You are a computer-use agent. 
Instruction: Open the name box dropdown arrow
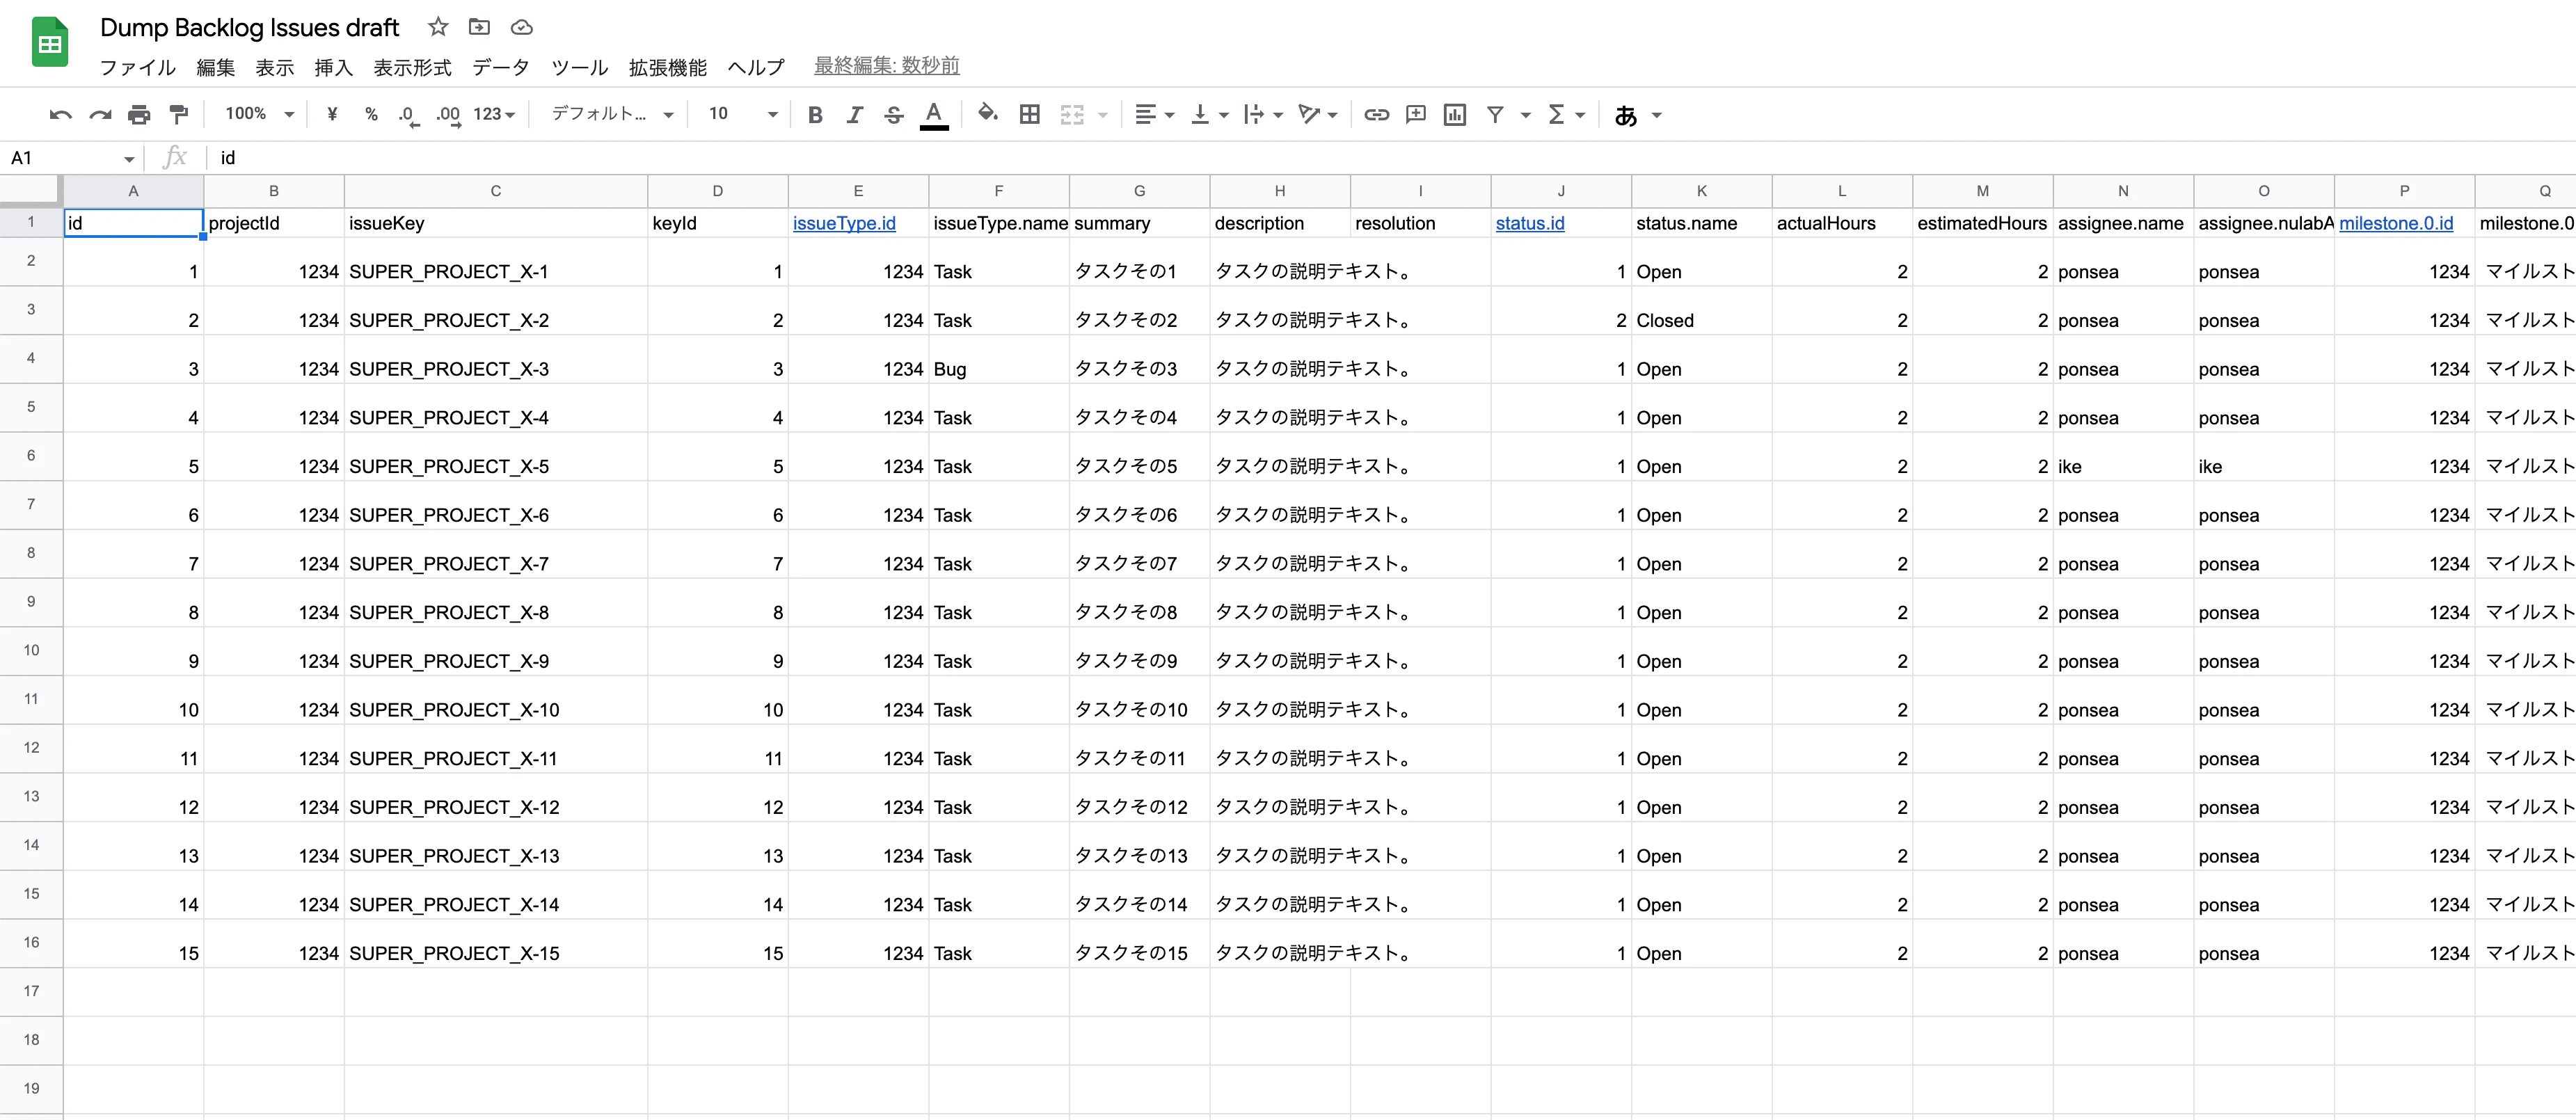point(129,159)
